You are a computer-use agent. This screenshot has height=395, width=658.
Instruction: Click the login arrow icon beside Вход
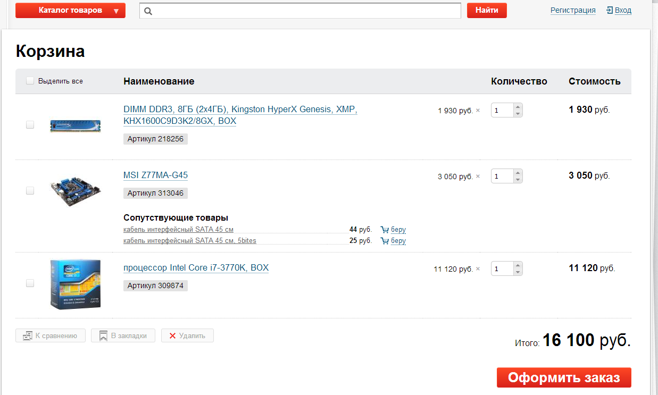(610, 10)
